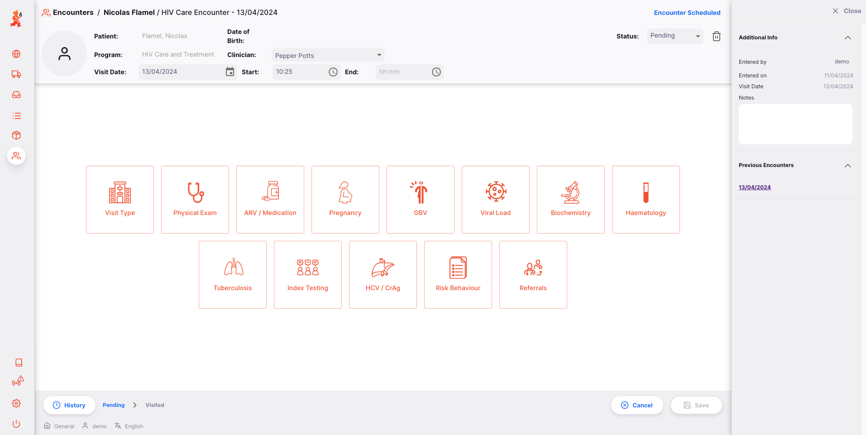Open the Visit Date calendar picker
The width and height of the screenshot is (866, 435).
(x=230, y=72)
